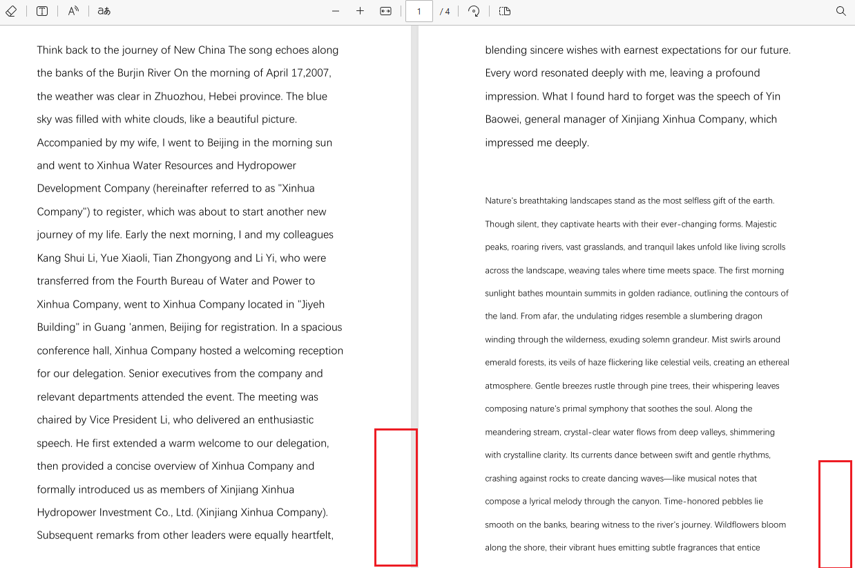Open the Page view options
This screenshot has height=568, width=855.
pos(505,11)
